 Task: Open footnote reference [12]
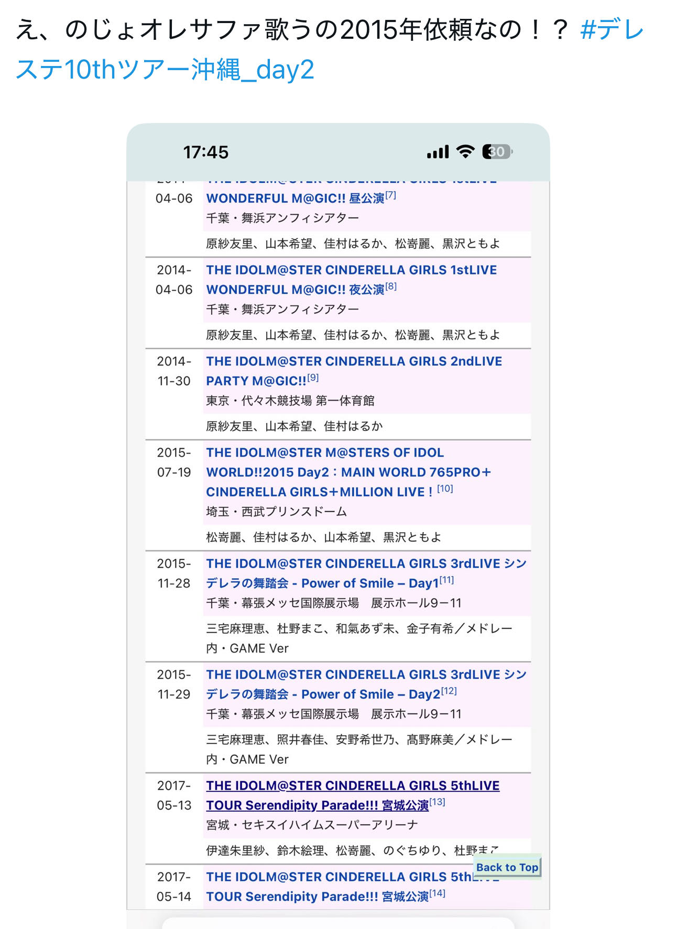pos(449,691)
